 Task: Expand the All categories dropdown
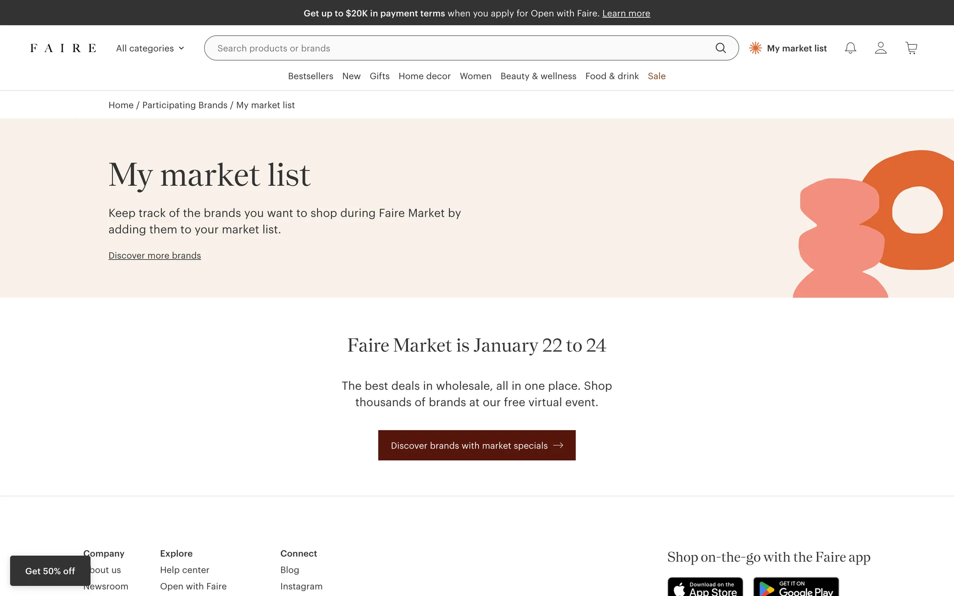coord(150,48)
